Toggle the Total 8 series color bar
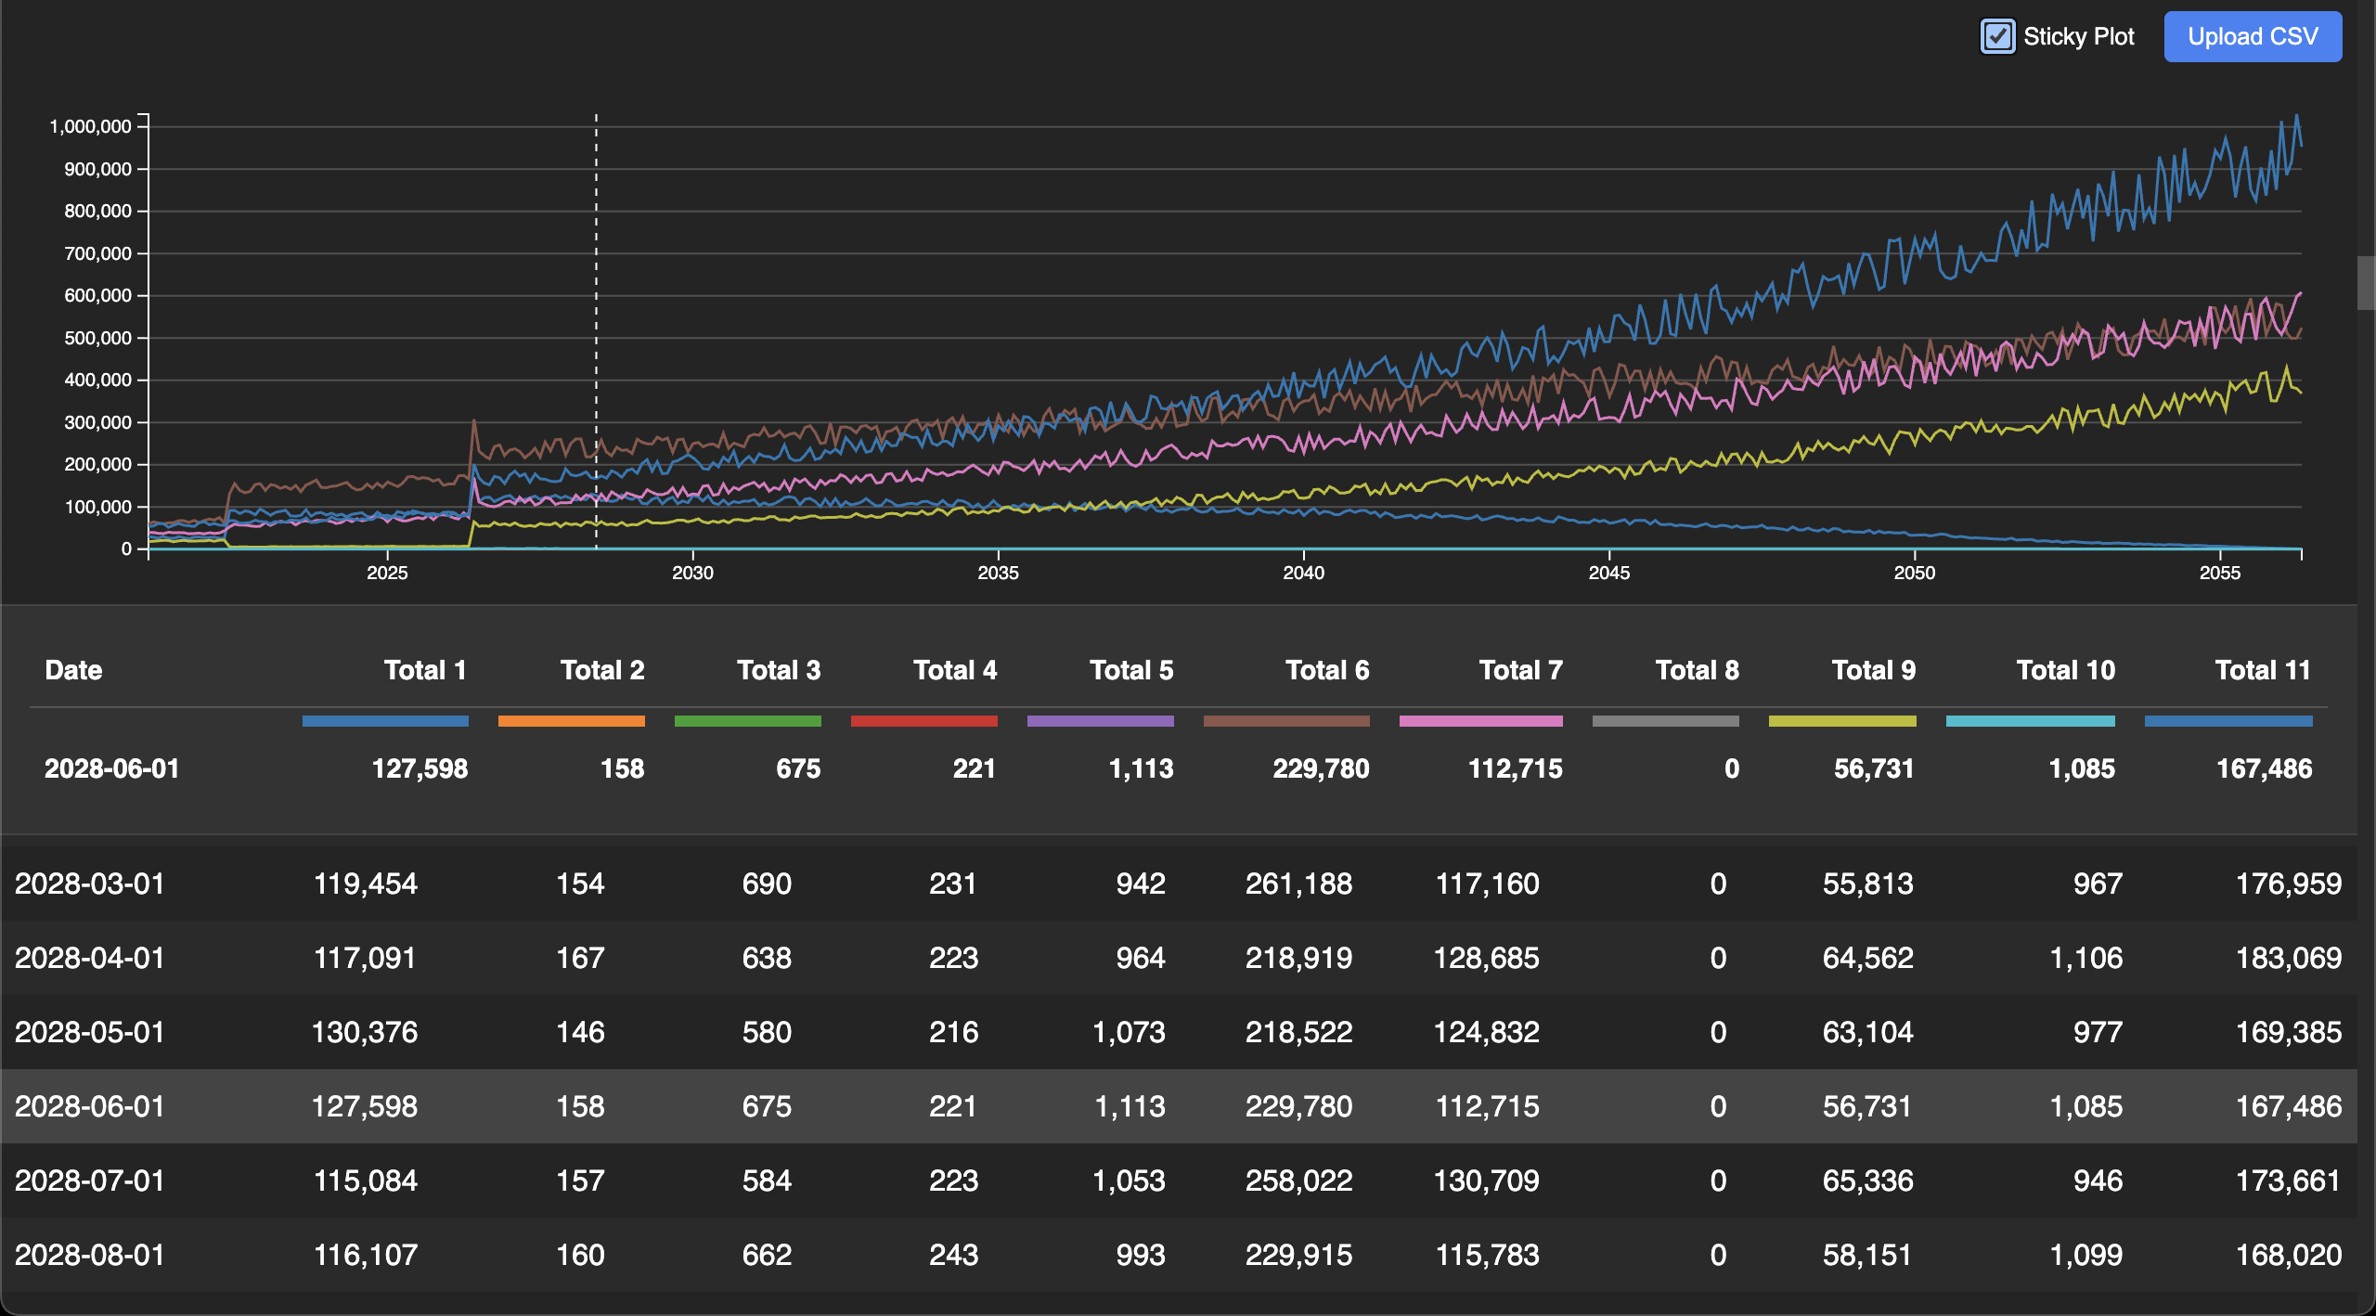Image resolution: width=2376 pixels, height=1316 pixels. [1665, 721]
